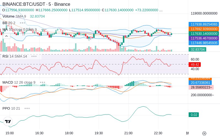Open chart settings gear icon
This screenshot has height=137, width=220.
(204, 133)
